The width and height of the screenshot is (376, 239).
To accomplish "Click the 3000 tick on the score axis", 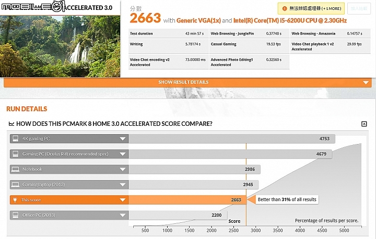I will 255,230.
